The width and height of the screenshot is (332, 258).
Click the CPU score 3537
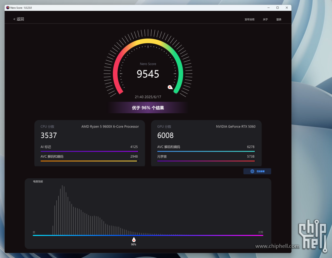pos(49,136)
